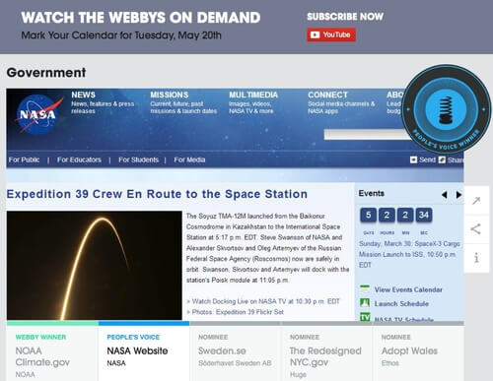Click the View Events Calendar icon
Screen dimensions: 493x381
click(x=365, y=289)
